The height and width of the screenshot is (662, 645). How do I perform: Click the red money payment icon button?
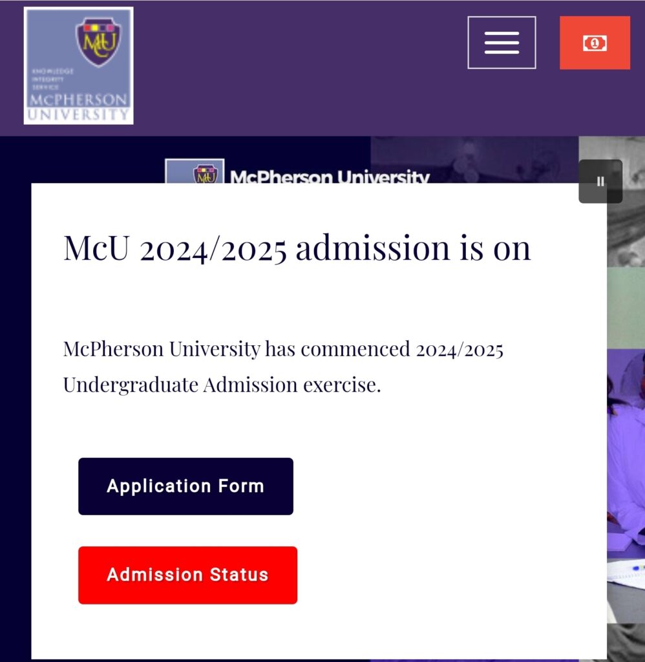coord(595,43)
